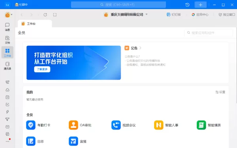
Task: Open the to-do checkmark icon in sidebar
Action: coord(7,105)
